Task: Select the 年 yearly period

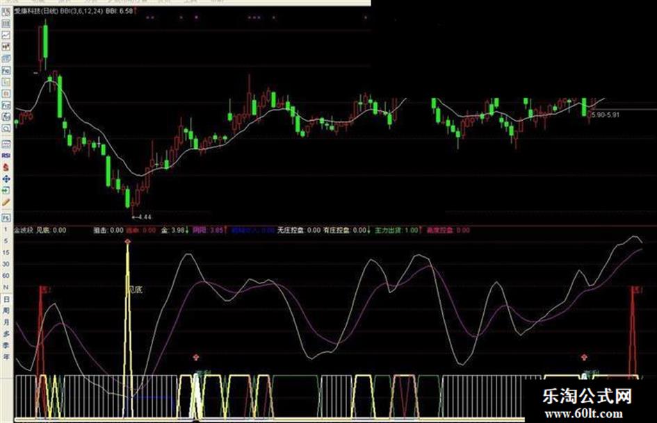Action: point(6,357)
